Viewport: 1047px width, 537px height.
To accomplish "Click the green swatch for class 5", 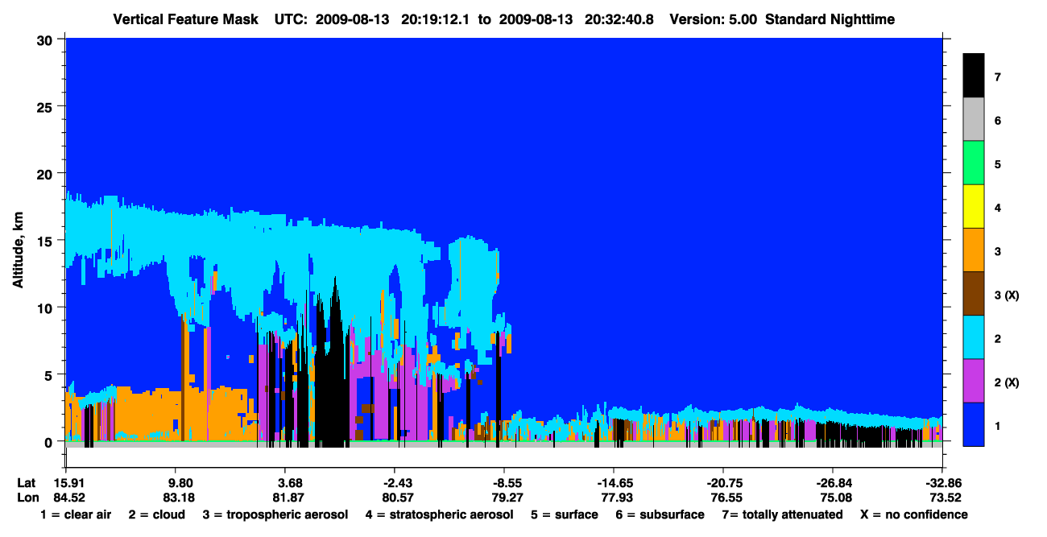I will (x=973, y=163).
